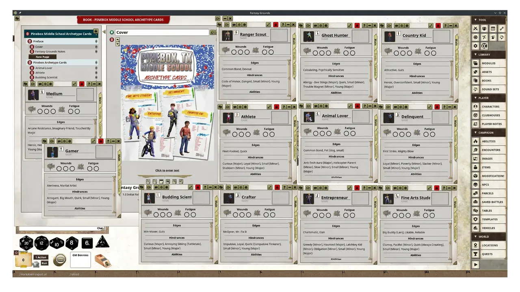Image resolution: width=520 pixels, height=292 pixels.
Task: Select Main tab on Athlete sheet
Action: click(295, 123)
